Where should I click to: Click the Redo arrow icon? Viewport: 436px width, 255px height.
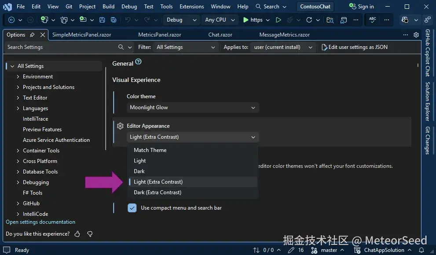click(147, 19)
